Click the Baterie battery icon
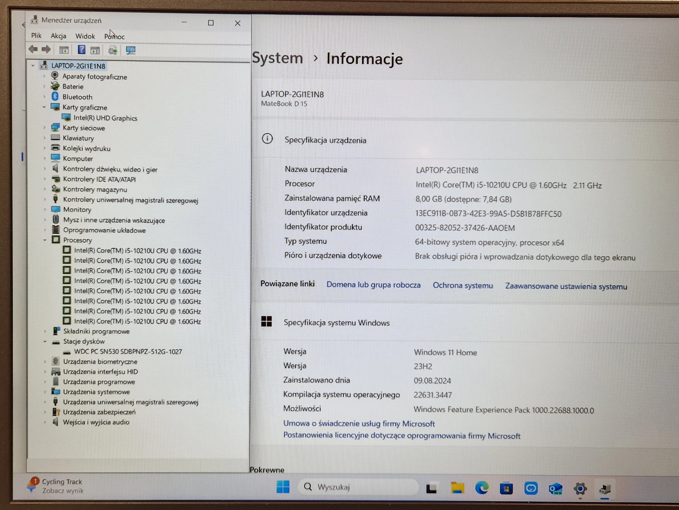 (x=55, y=86)
